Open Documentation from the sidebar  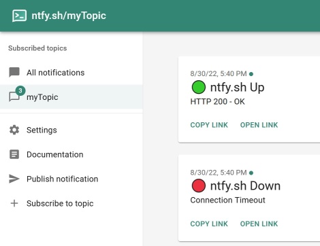point(71,154)
